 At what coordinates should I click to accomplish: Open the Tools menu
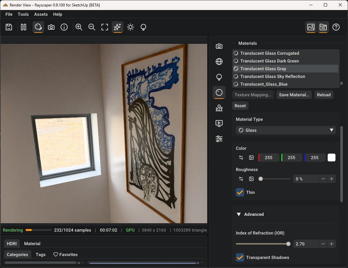23,14
